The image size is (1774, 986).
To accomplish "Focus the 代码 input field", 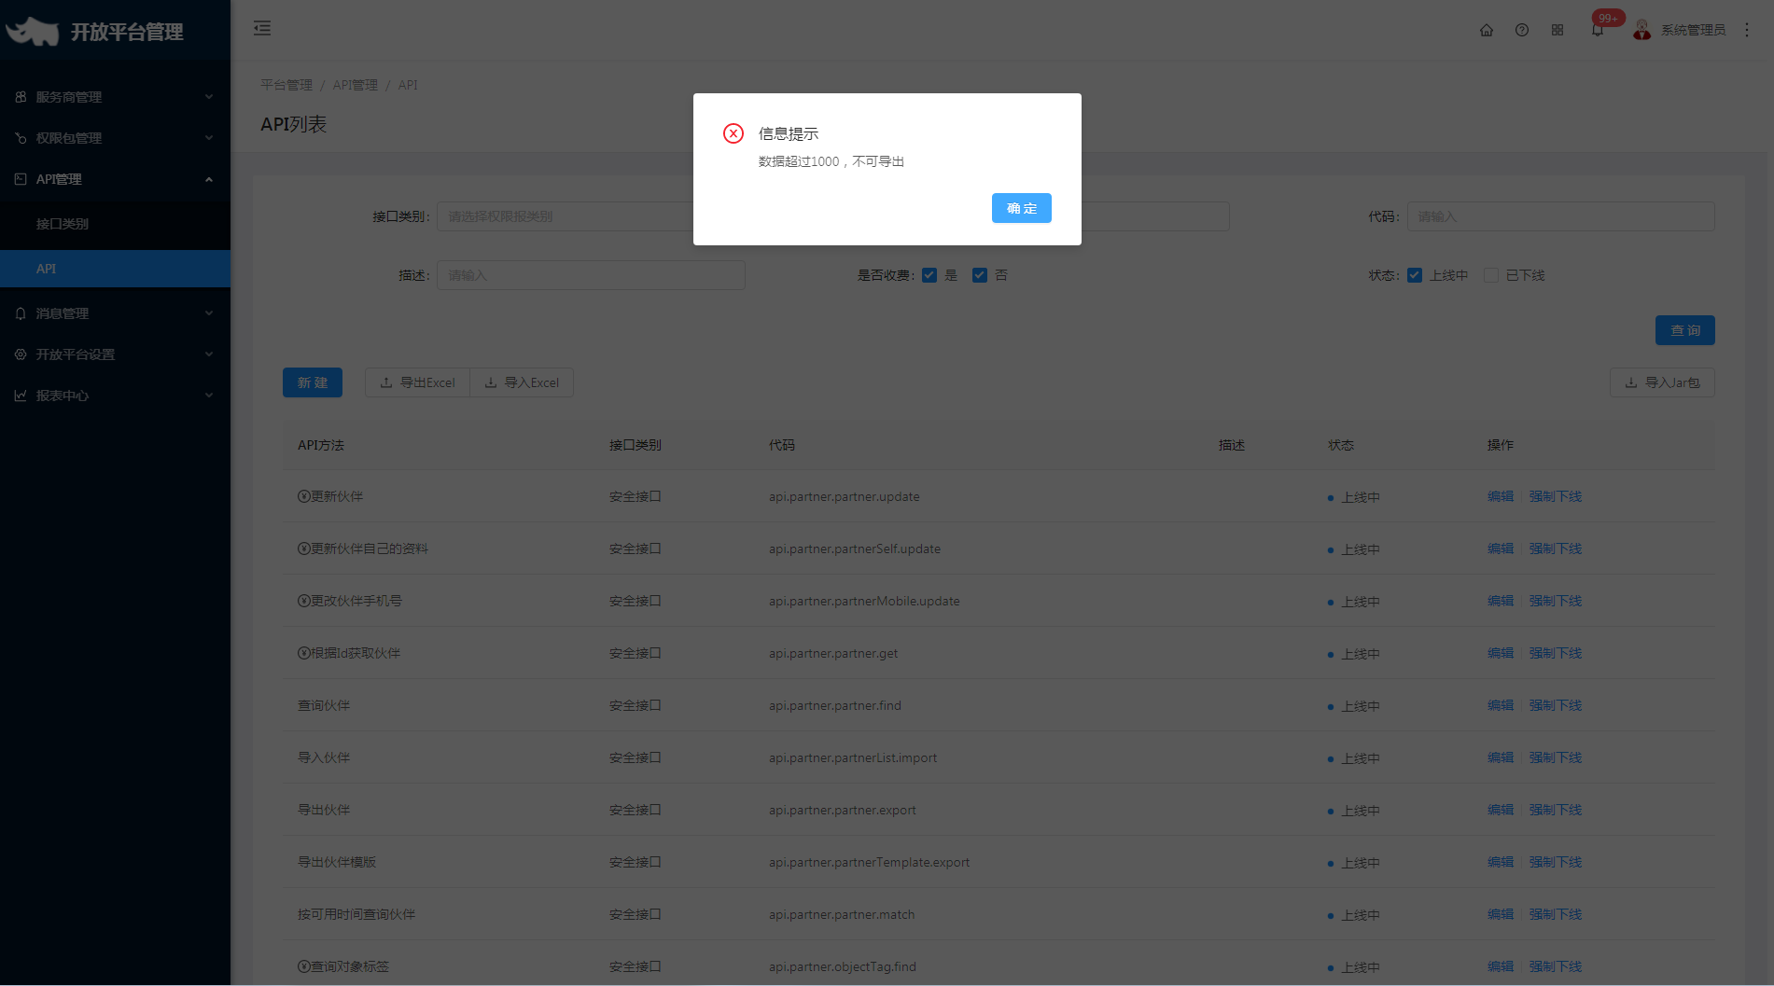I will [1561, 216].
